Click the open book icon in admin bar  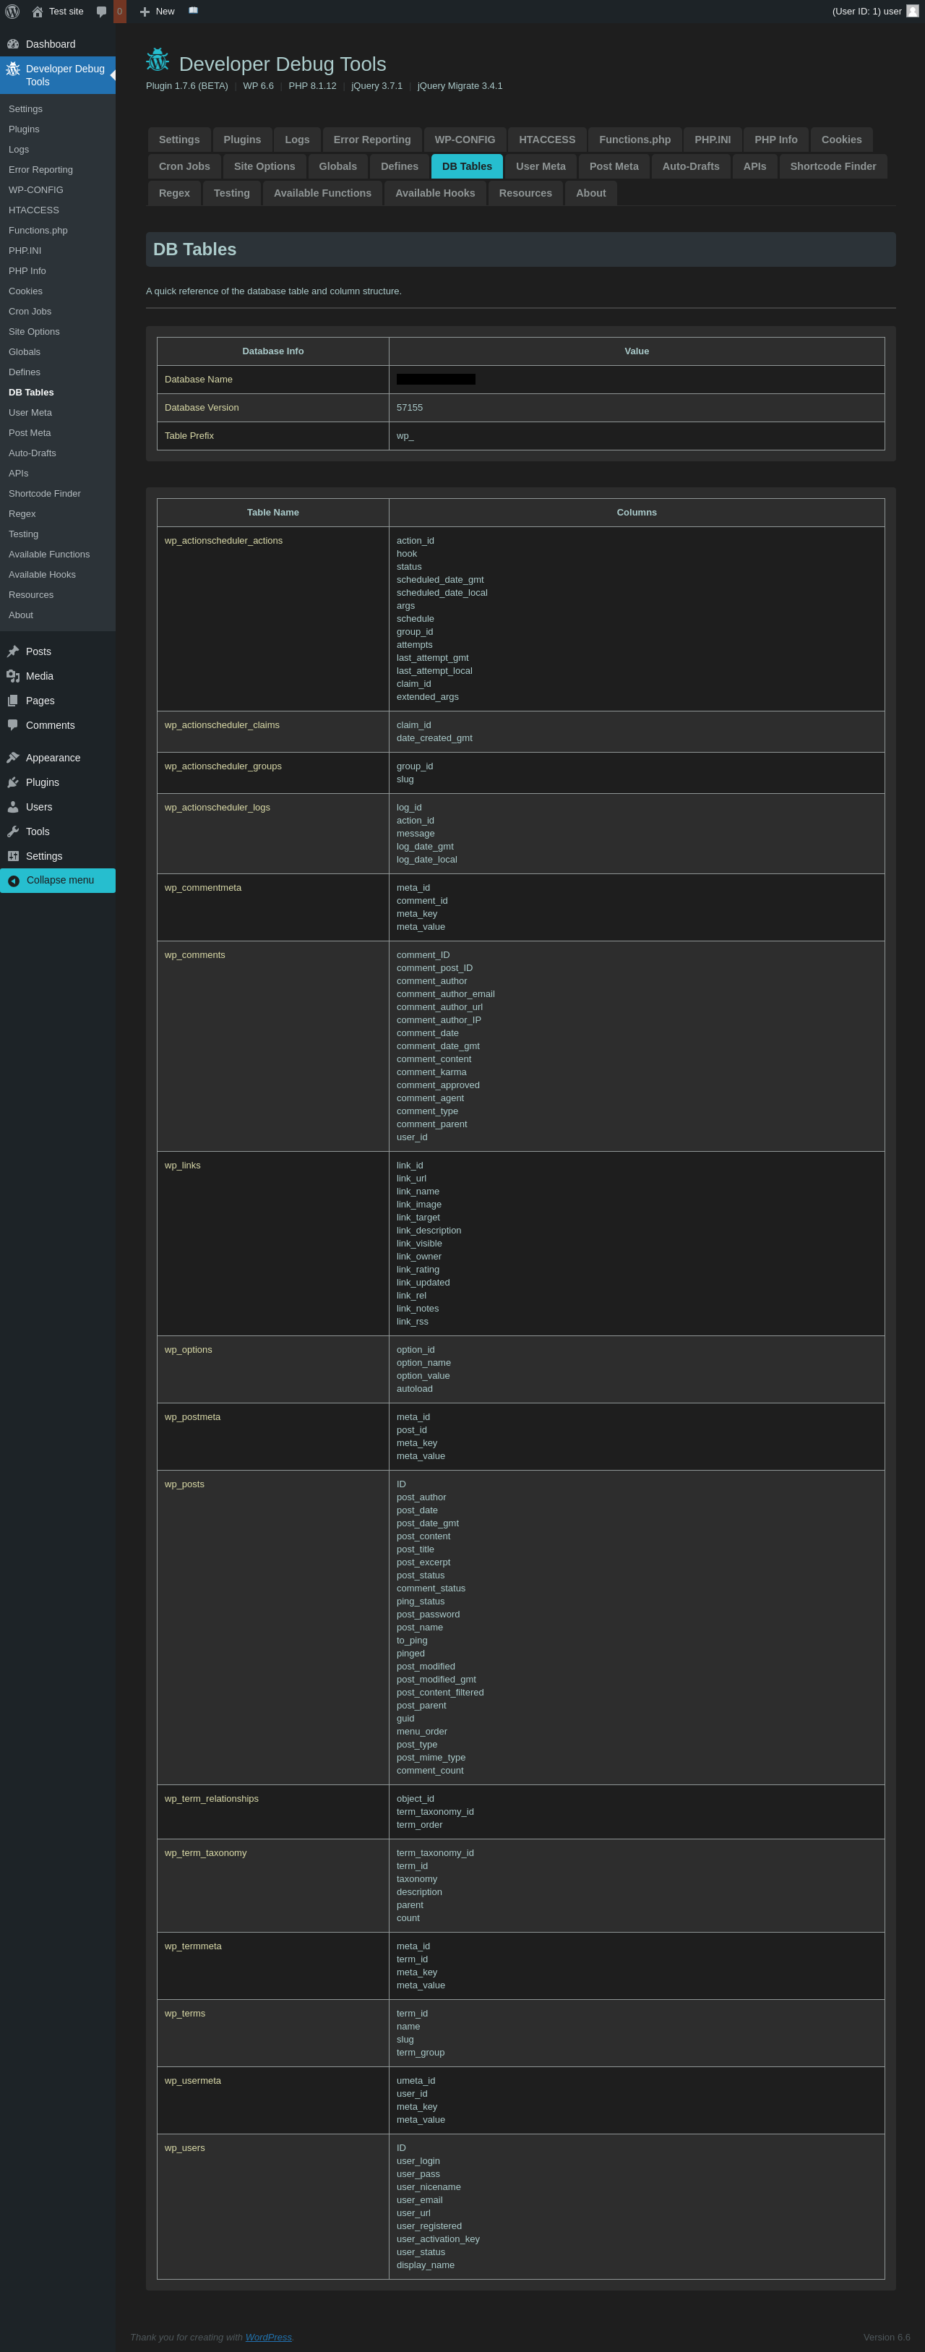(x=194, y=11)
